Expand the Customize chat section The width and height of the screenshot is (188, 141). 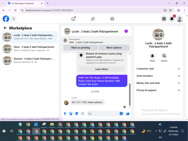click(158, 69)
